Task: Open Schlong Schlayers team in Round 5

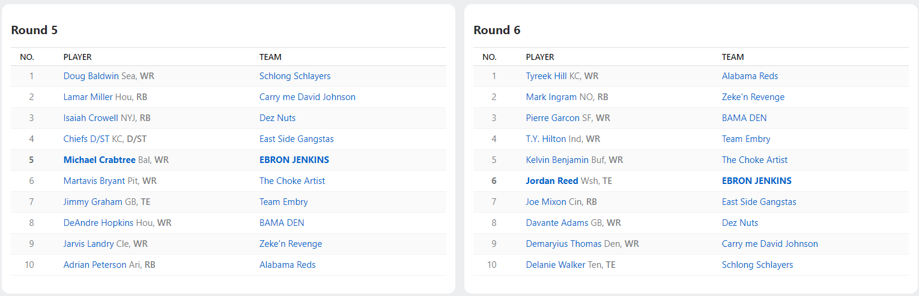Action: tap(295, 76)
